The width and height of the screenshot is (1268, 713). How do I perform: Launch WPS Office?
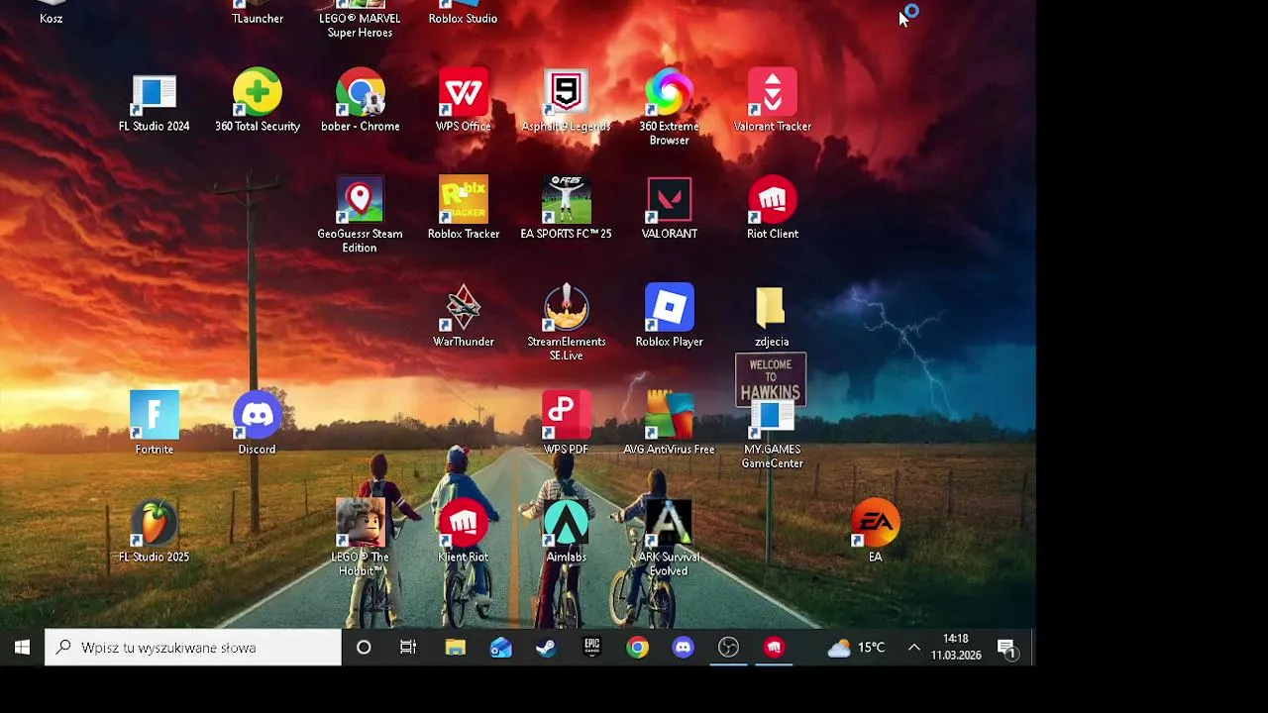[x=463, y=102]
